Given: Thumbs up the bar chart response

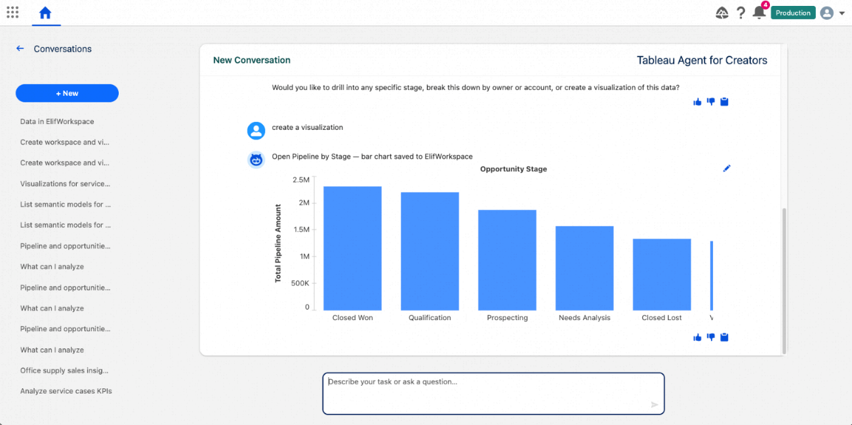Looking at the screenshot, I should tap(697, 337).
